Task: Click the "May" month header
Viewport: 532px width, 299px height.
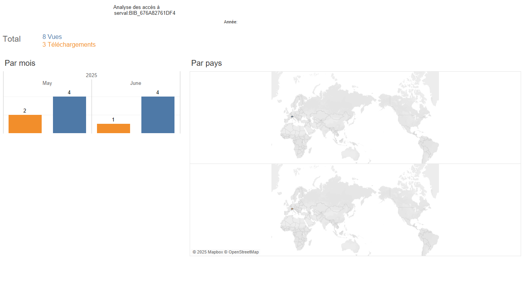Action: click(47, 83)
